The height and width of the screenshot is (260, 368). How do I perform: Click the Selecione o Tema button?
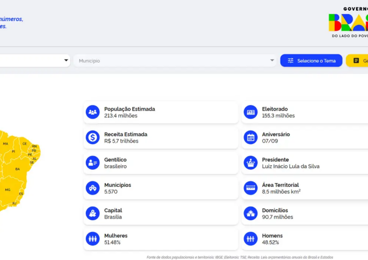311,61
